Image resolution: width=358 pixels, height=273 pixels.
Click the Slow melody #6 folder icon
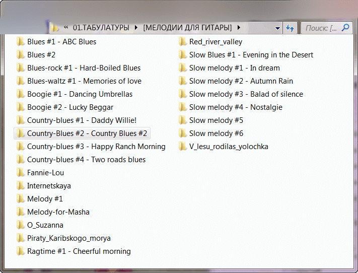point(182,133)
